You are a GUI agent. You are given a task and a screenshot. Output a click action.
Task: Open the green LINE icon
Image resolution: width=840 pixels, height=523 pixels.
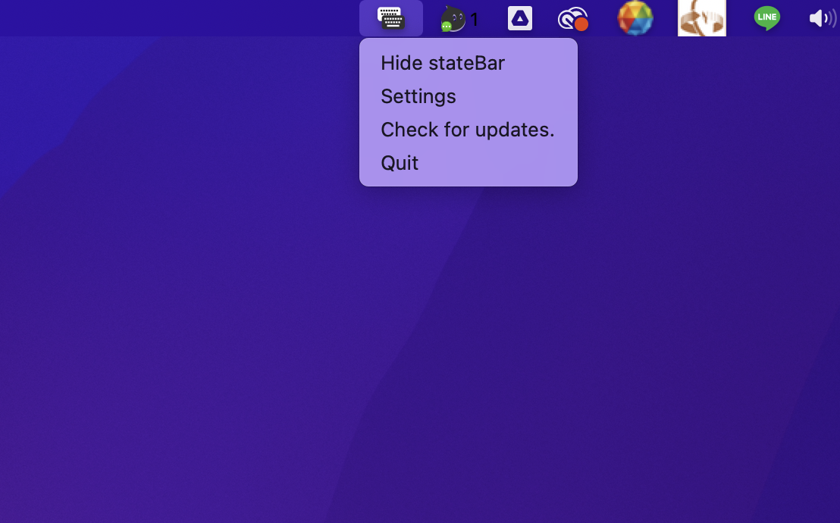767,18
